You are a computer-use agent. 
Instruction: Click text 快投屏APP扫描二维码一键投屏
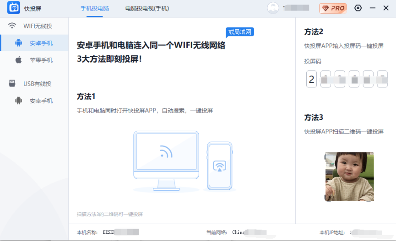point(344,132)
